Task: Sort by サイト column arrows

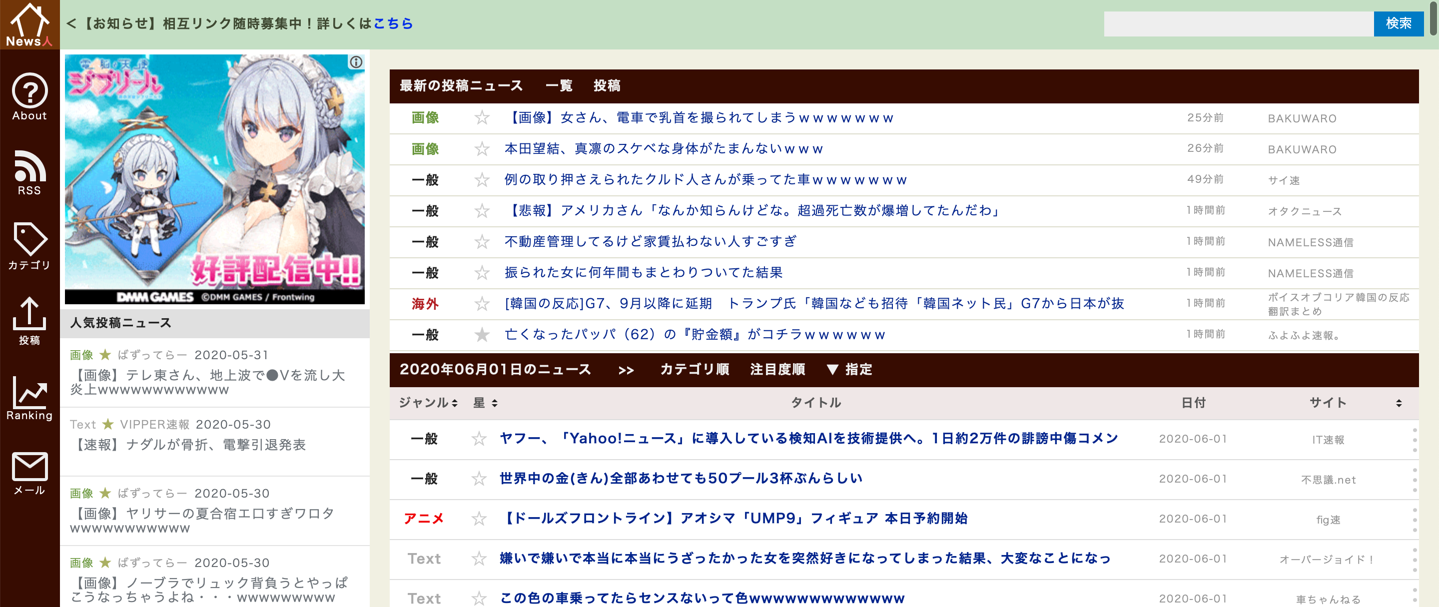Action: pos(1399,403)
